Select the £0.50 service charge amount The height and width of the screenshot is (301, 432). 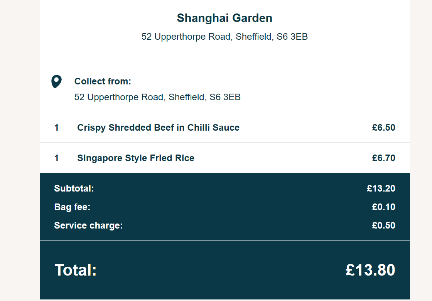pyautogui.click(x=383, y=225)
